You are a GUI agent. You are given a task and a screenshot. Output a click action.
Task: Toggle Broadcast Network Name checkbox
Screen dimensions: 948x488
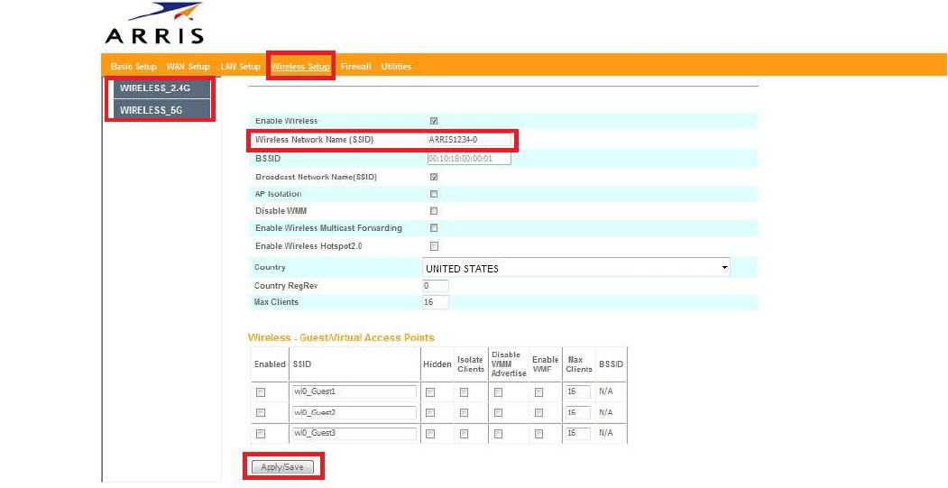pos(434,177)
